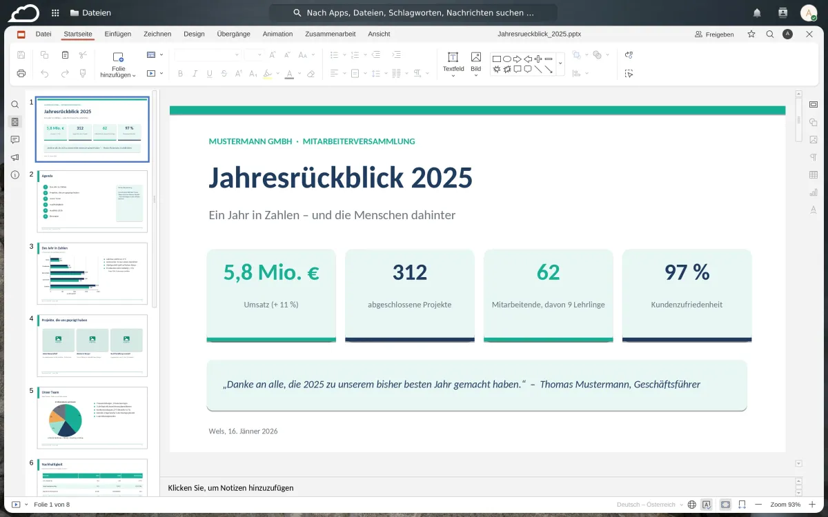Click the Cut scissors icon
Viewport: 828px width, 517px height.
click(x=83, y=55)
